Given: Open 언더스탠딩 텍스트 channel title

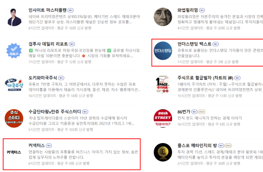Looking at the screenshot, I should point(194,44).
